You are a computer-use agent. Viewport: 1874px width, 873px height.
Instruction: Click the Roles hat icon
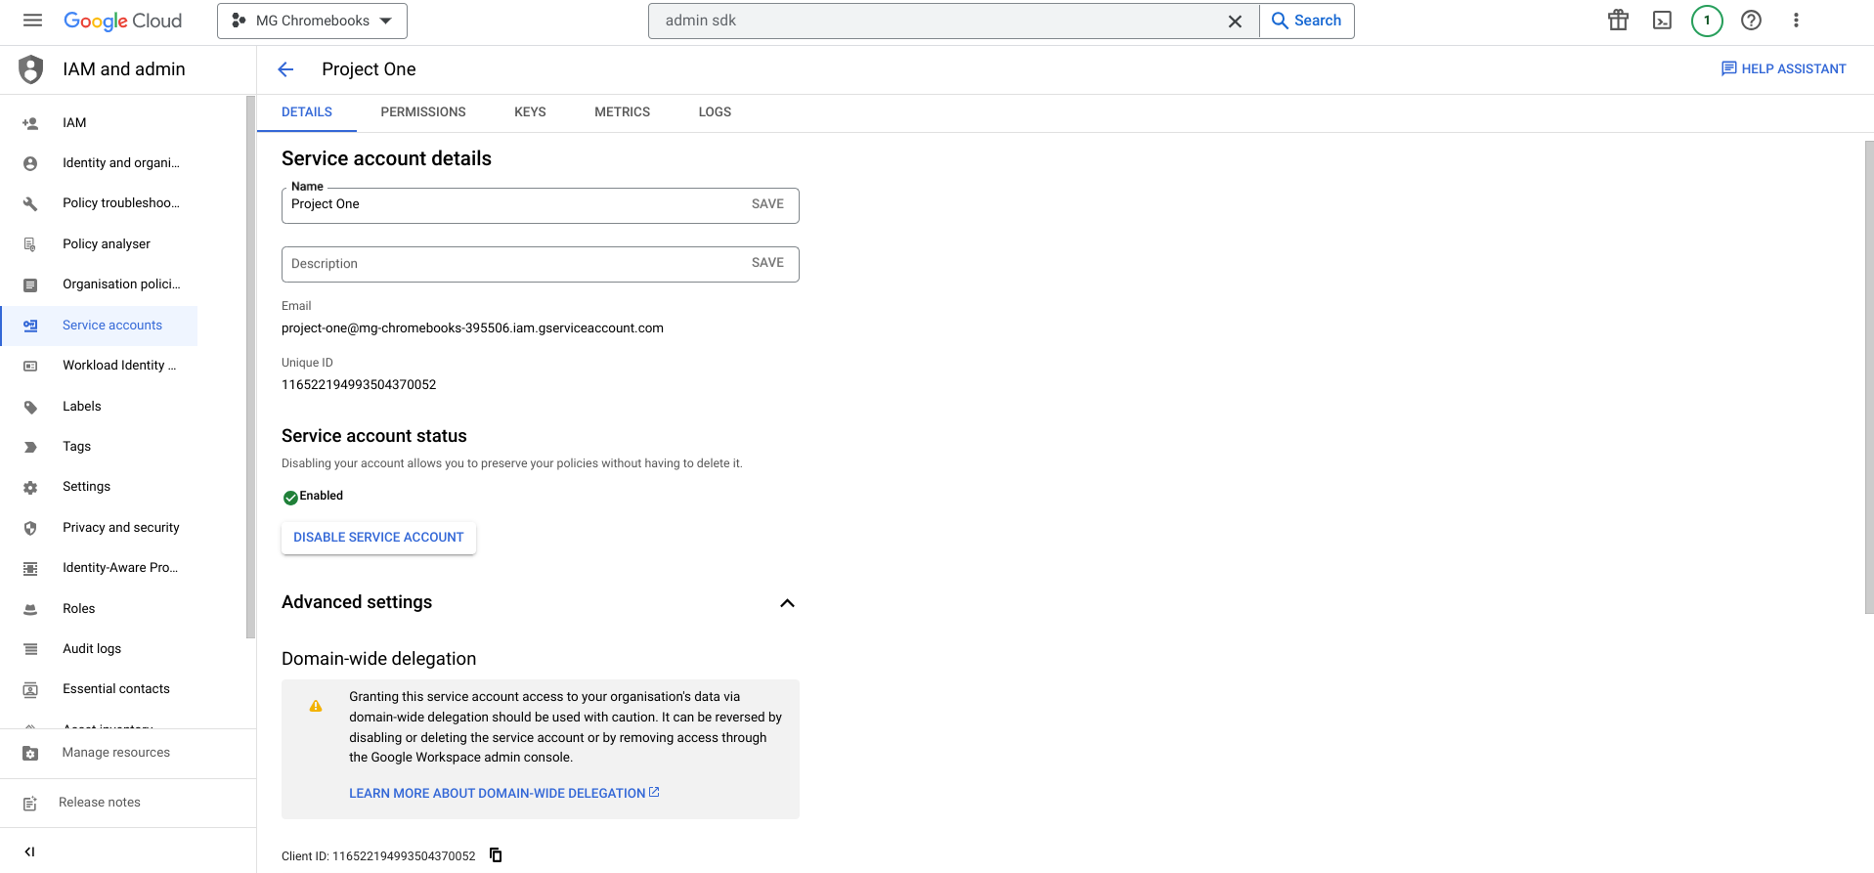coord(30,609)
